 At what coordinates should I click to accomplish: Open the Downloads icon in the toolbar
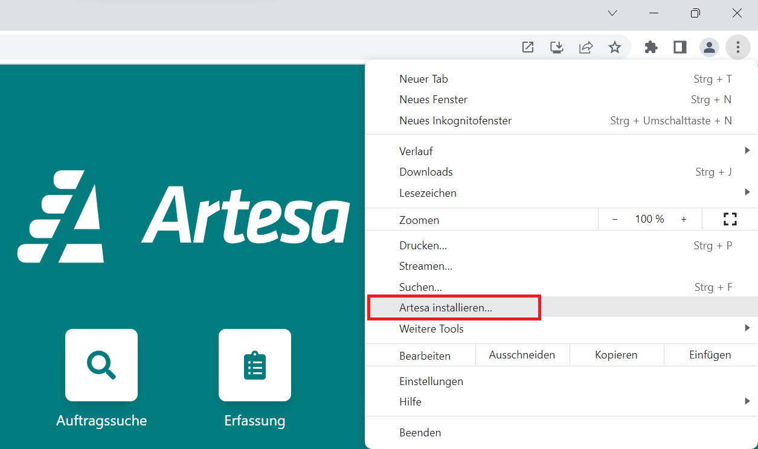tap(557, 47)
